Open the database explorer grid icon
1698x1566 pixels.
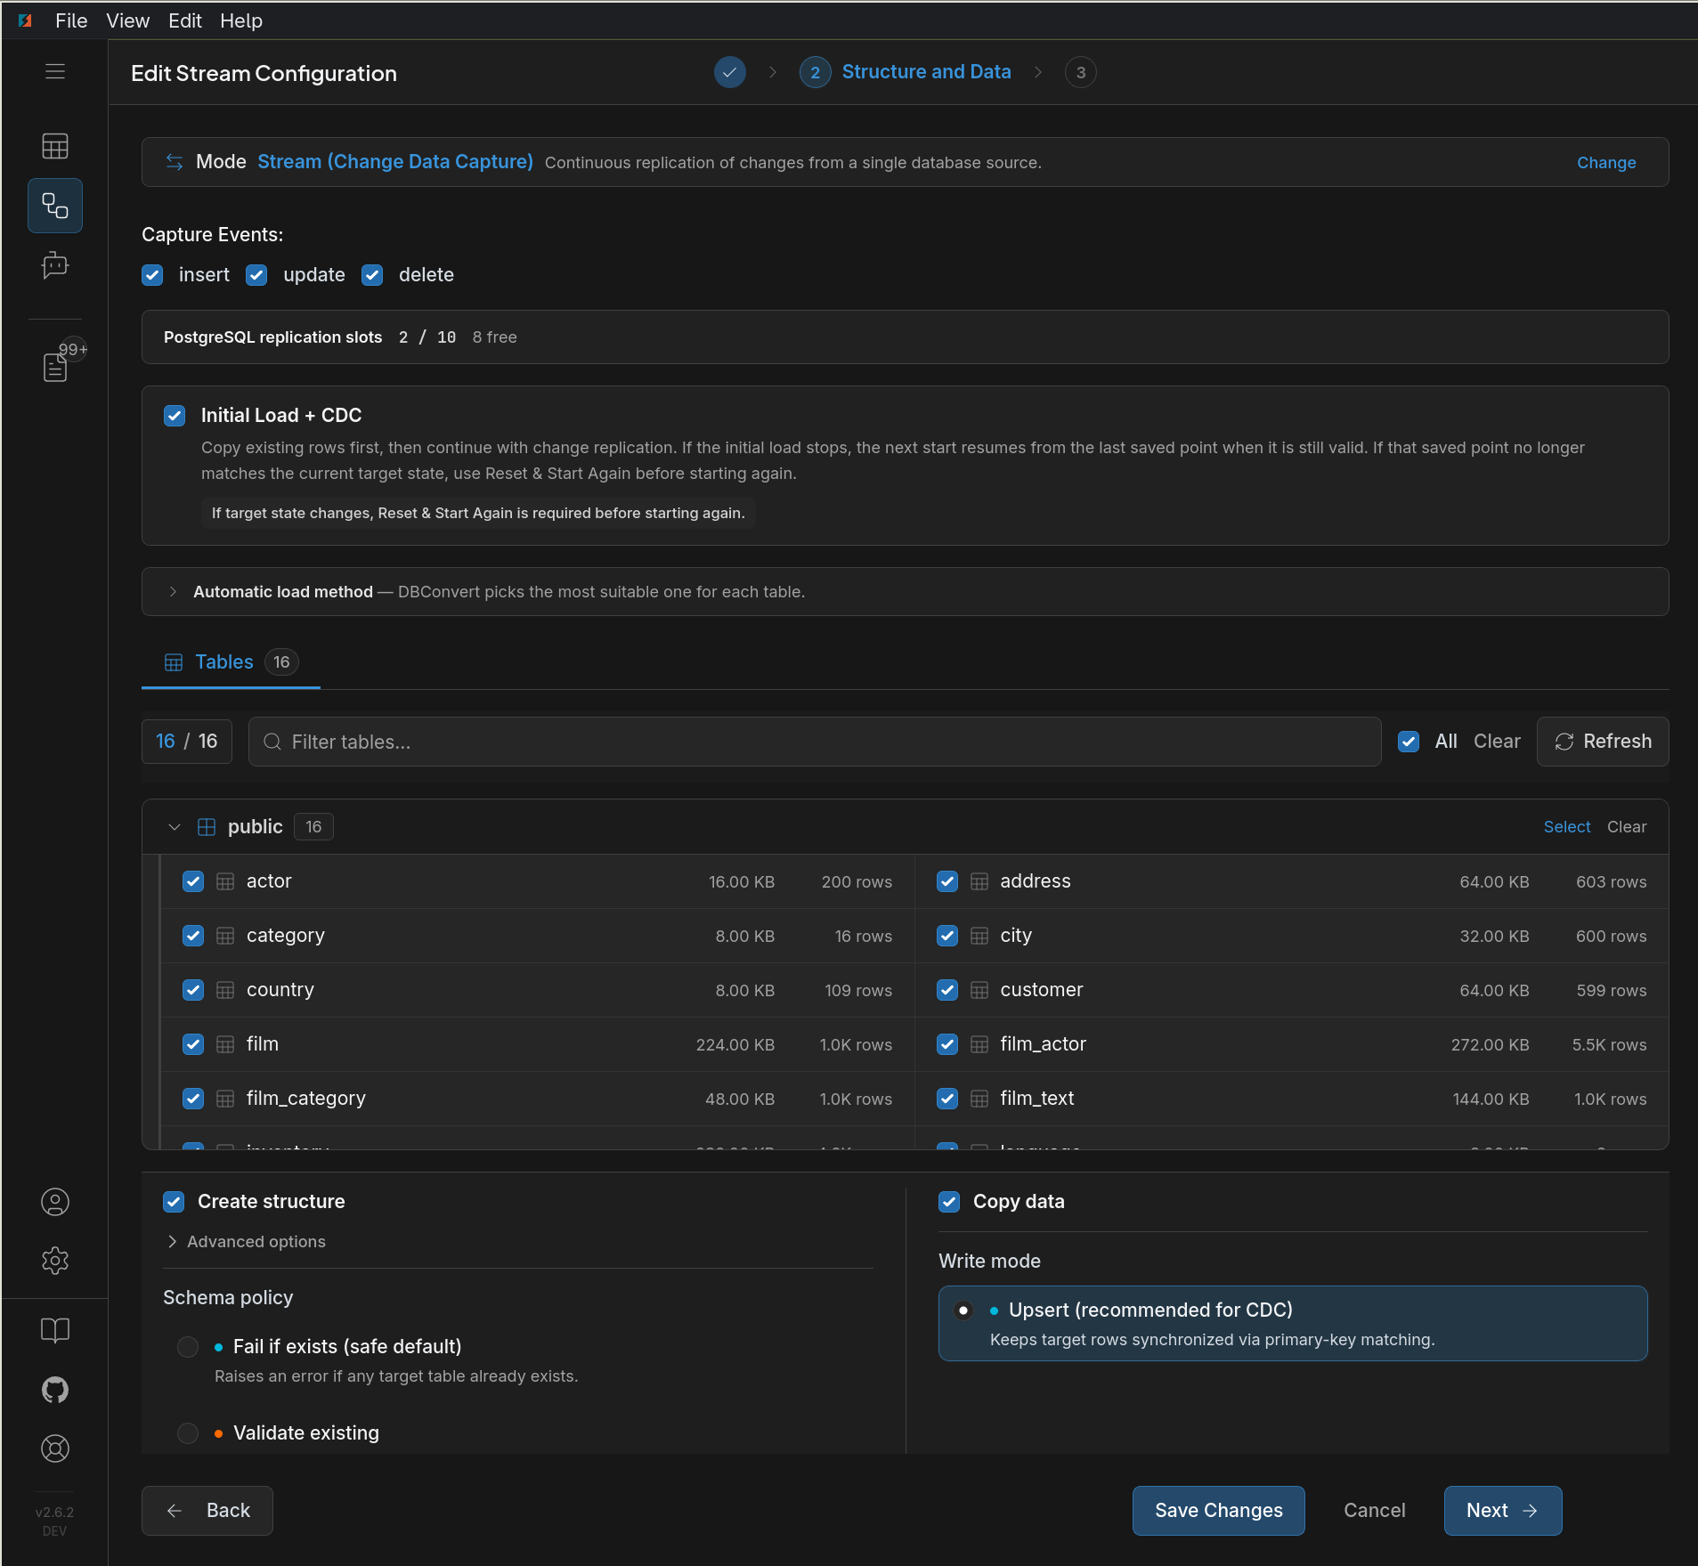click(x=55, y=146)
